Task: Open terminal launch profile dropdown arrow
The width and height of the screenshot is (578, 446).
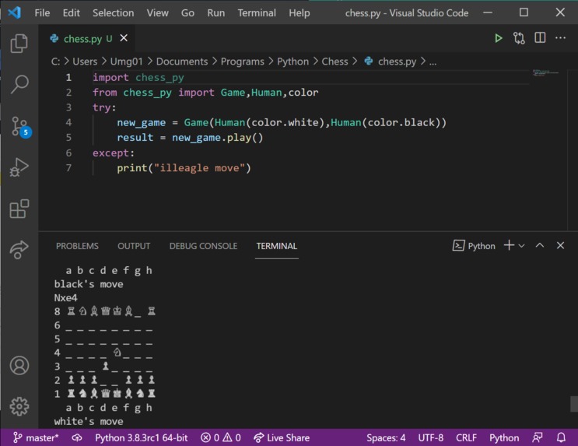Action: click(x=521, y=246)
